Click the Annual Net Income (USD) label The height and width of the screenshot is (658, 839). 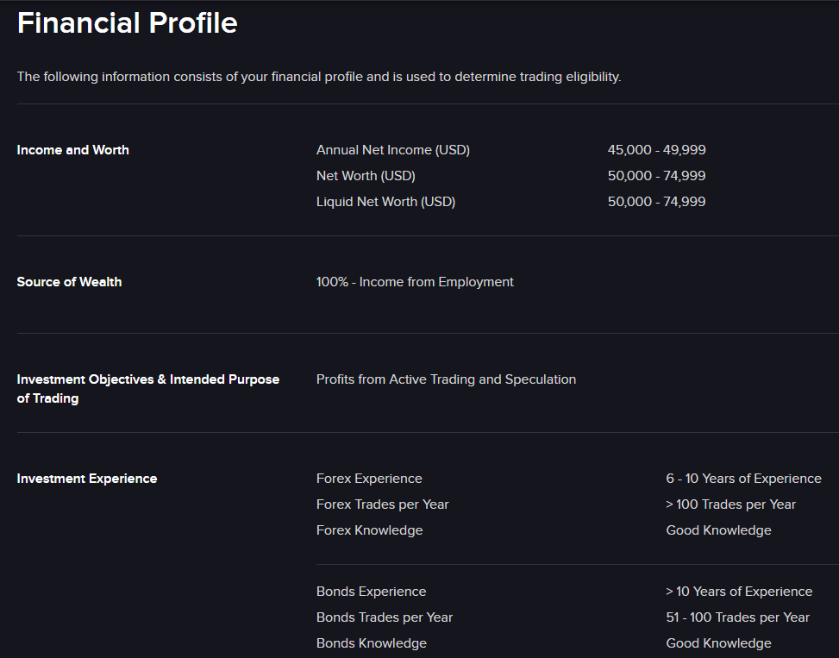tap(393, 149)
